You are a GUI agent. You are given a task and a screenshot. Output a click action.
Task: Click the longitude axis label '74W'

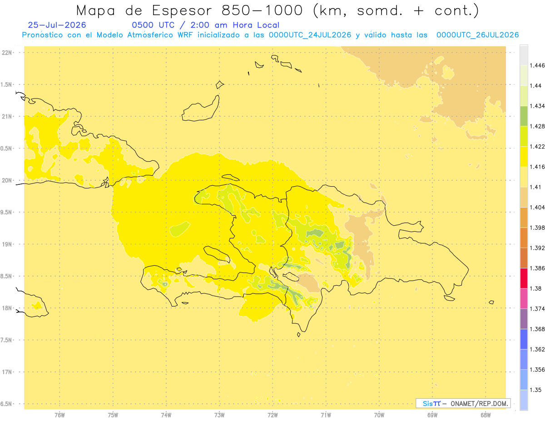[166, 416]
